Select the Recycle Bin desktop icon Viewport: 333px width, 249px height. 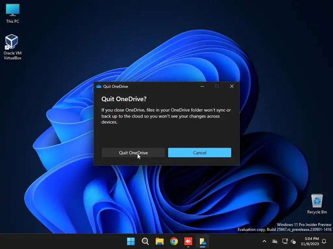click(x=317, y=204)
